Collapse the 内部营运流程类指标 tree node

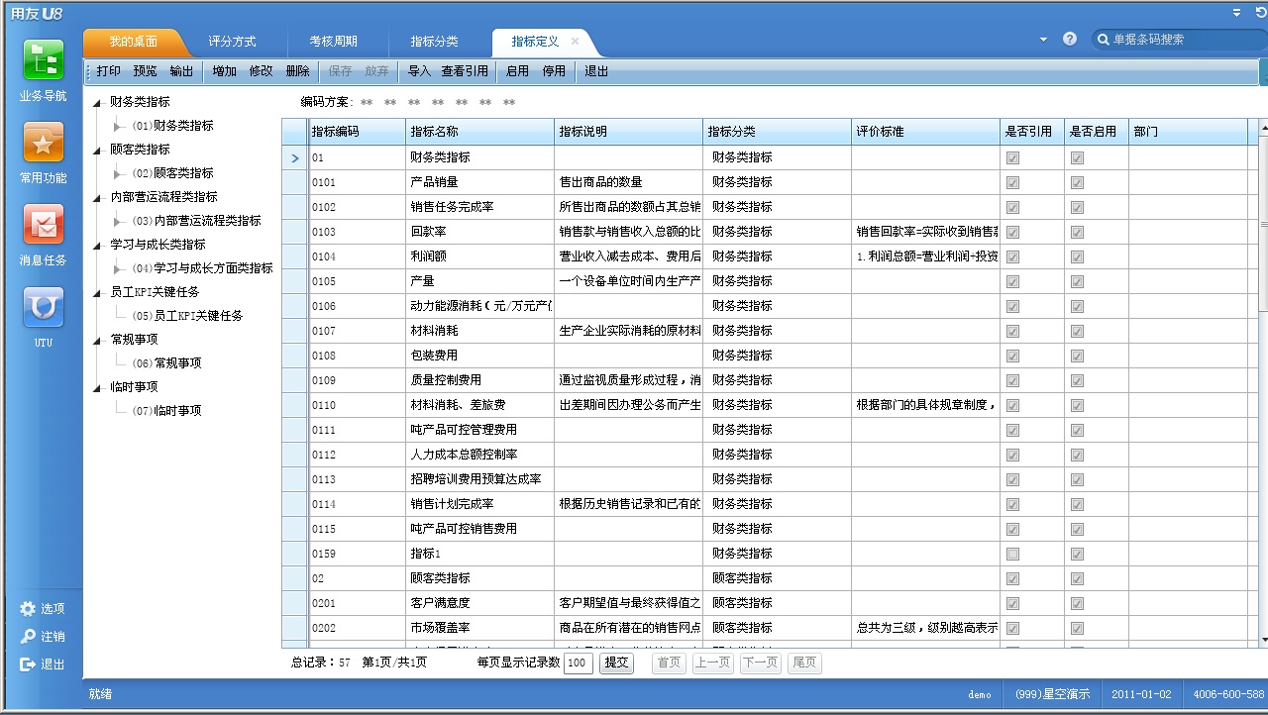point(97,197)
